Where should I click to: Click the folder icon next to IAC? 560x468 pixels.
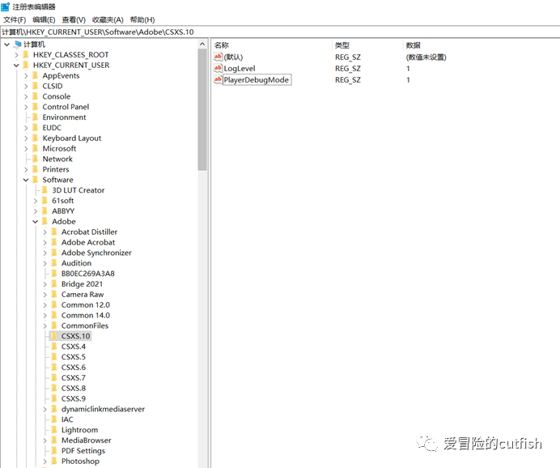[54, 419]
